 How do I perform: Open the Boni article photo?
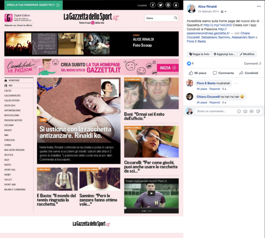[x=152, y=93]
